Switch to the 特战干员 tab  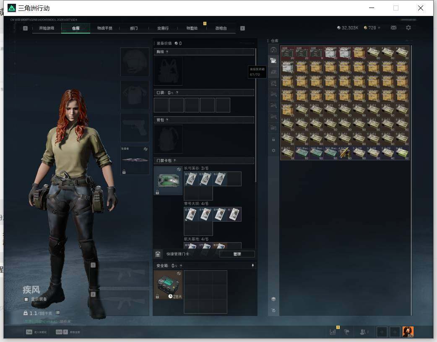pos(105,28)
